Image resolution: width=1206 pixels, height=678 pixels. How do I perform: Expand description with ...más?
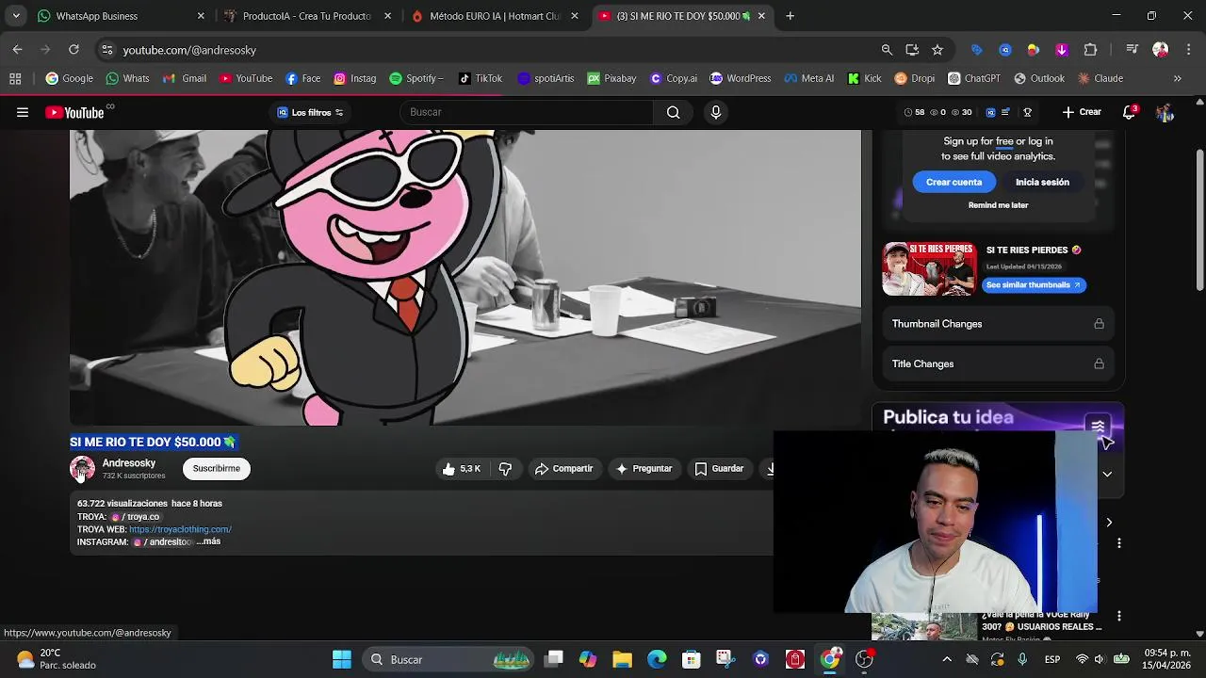coord(209,541)
